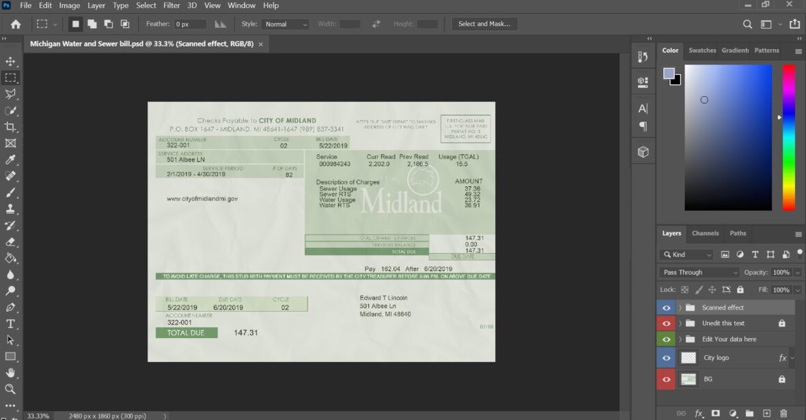806x420 pixels.
Task: Click the Feather input field
Action: [190, 24]
